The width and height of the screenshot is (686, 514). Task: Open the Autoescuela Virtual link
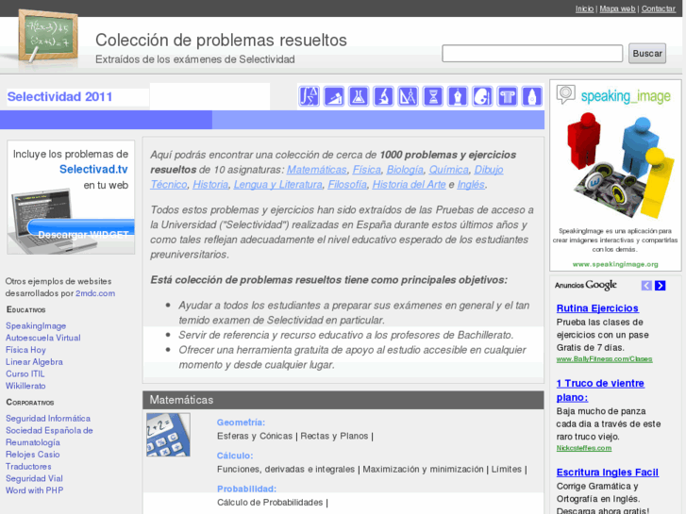tap(42, 338)
